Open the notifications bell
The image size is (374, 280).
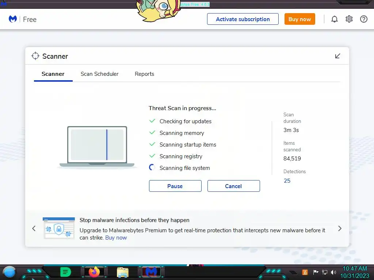click(335, 19)
